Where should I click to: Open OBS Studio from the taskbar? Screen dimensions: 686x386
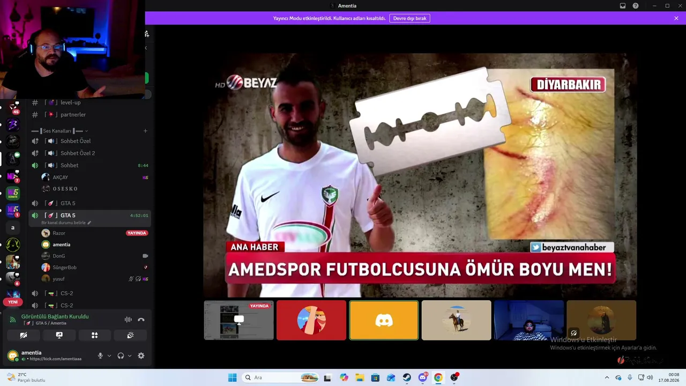point(454,377)
